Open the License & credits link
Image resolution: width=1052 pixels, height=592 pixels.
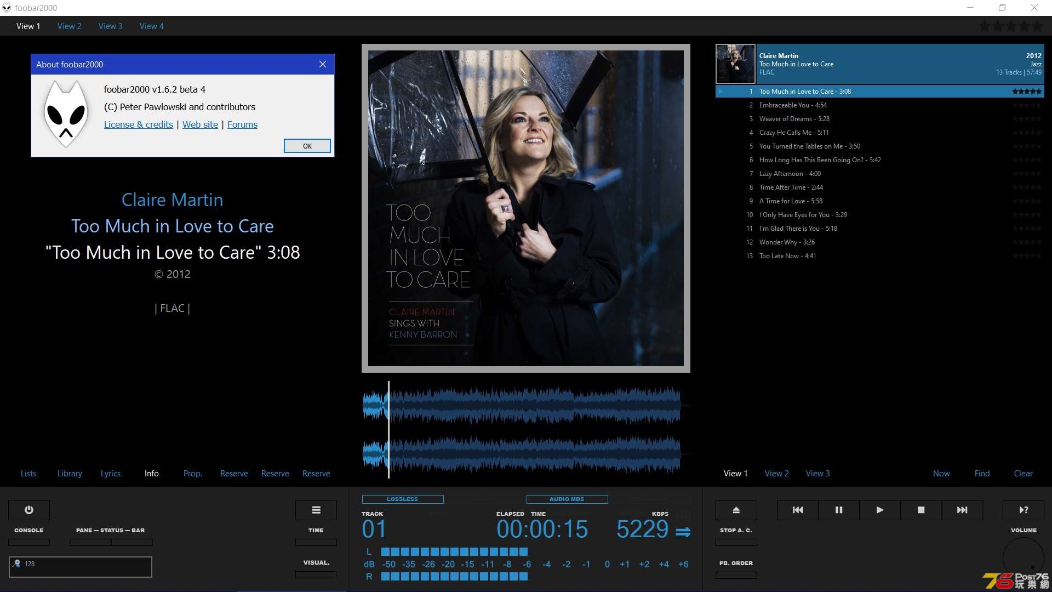(139, 124)
